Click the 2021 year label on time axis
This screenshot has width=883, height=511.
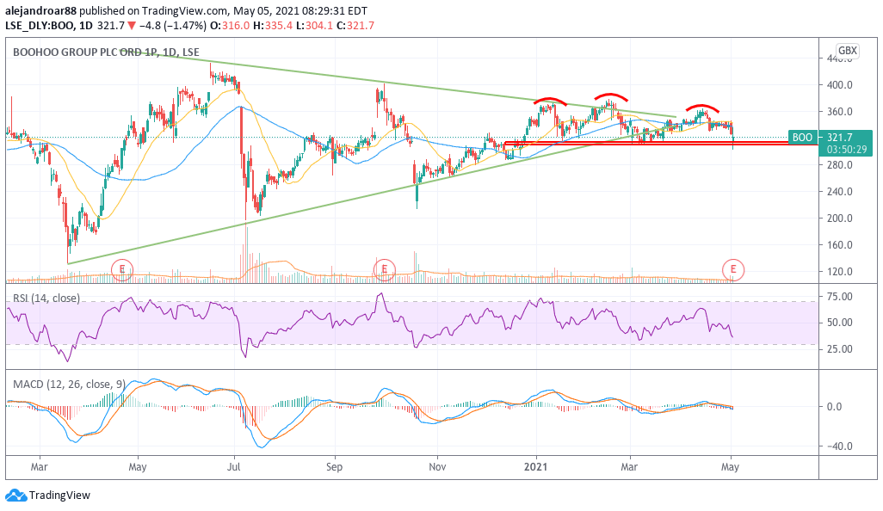click(x=535, y=467)
